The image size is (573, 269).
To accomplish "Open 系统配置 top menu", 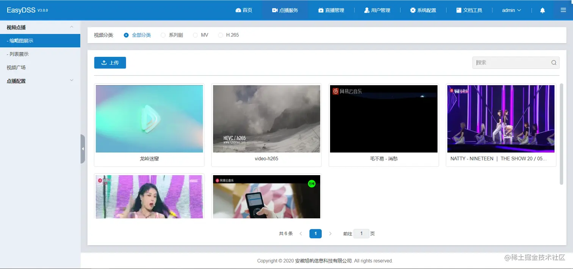I will tap(423, 10).
